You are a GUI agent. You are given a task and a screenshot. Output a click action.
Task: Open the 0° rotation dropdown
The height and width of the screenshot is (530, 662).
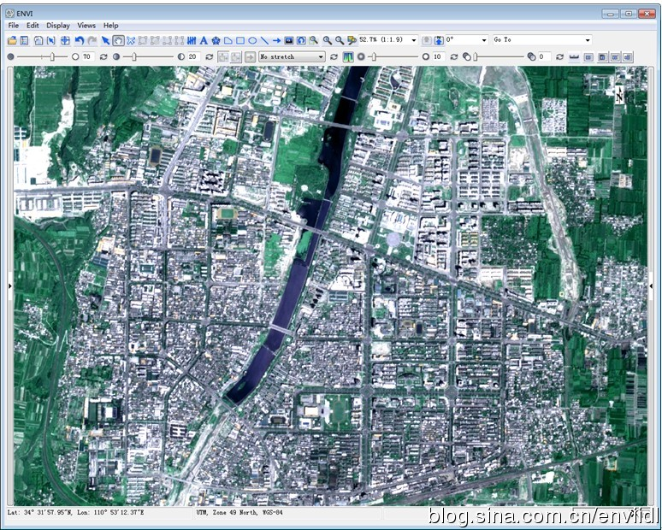pos(484,40)
